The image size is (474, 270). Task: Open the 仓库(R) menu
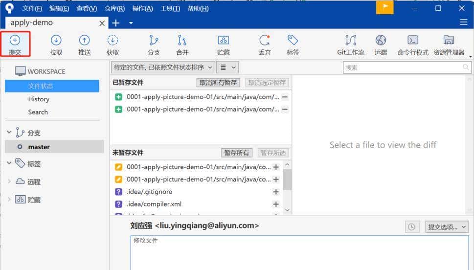click(x=114, y=8)
